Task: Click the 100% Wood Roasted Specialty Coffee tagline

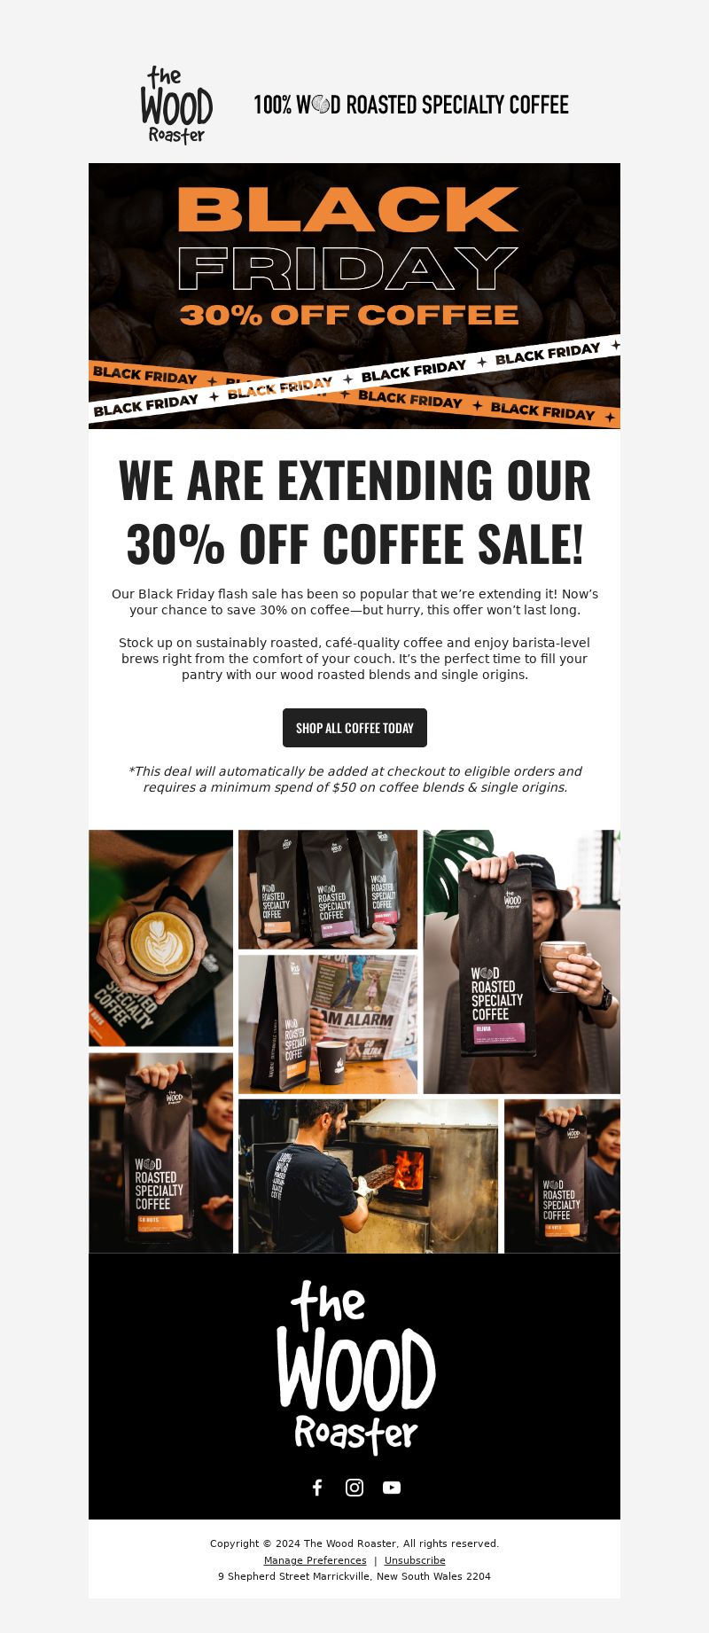Action: tap(411, 105)
